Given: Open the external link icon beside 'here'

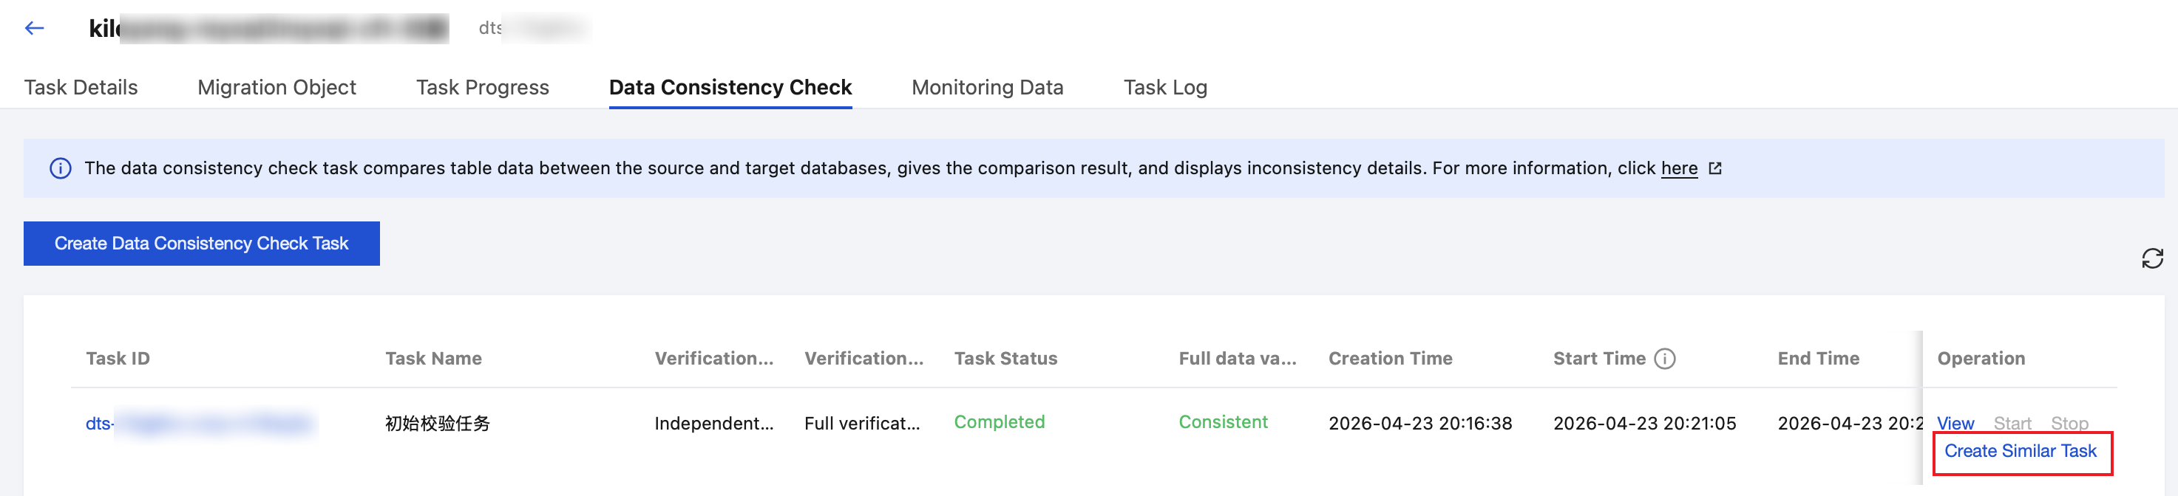Looking at the screenshot, I should pos(1714,169).
